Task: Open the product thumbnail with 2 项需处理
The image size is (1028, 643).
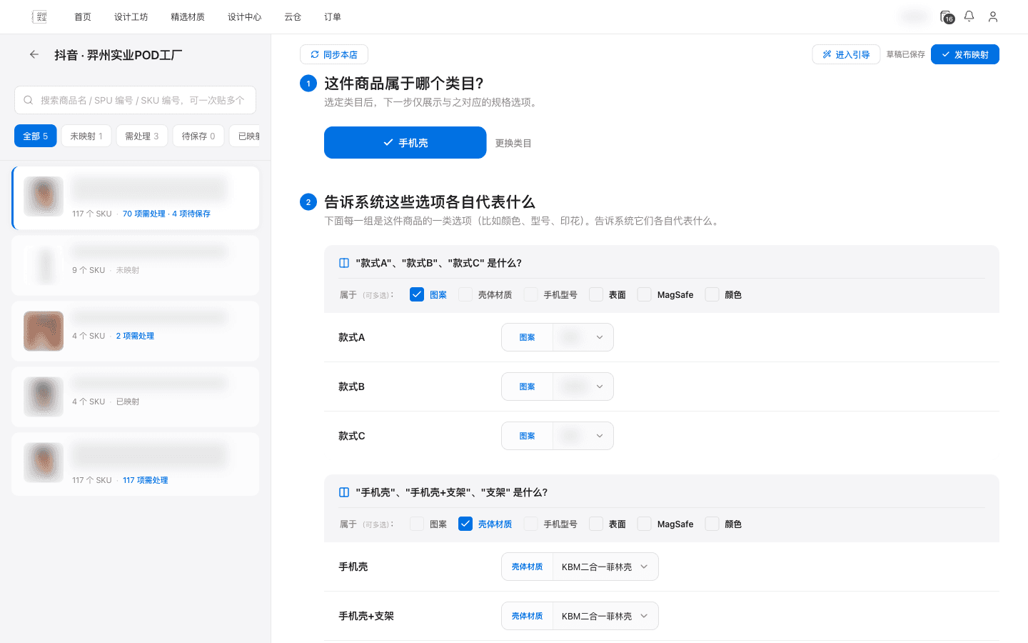Action: tap(44, 331)
